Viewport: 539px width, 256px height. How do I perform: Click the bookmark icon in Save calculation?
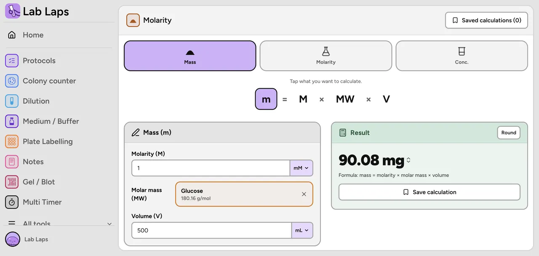tap(406, 192)
